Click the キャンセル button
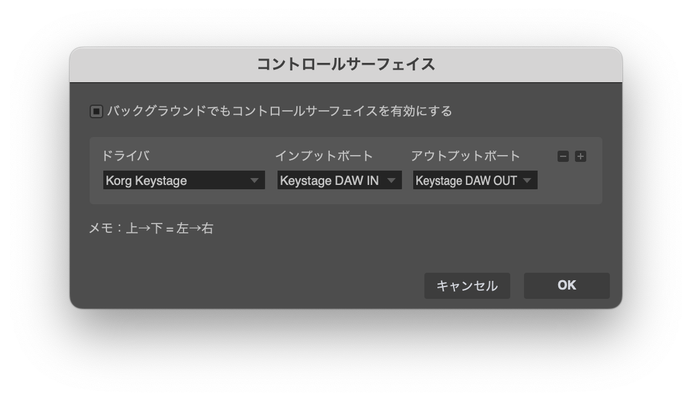The height and width of the screenshot is (401, 692). (467, 286)
